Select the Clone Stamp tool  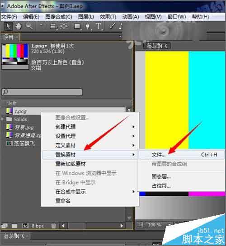point(121,26)
